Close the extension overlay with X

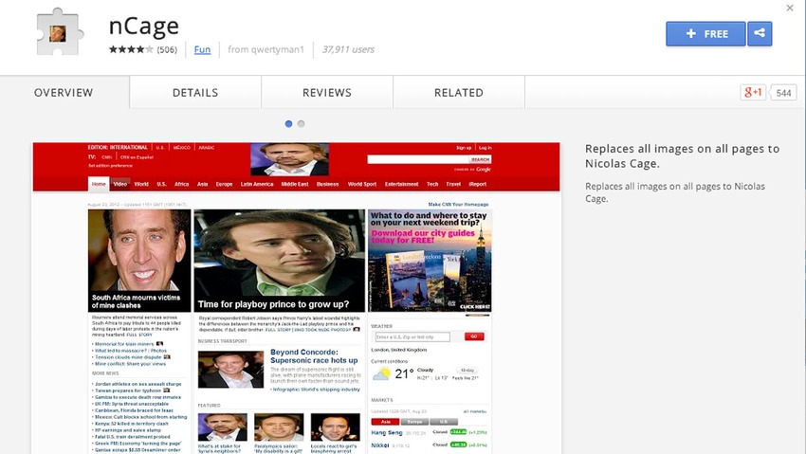790,8
